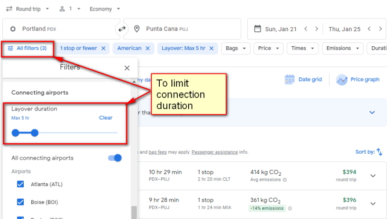Open the bag fees link
The width and height of the screenshot is (388, 219).
tap(158, 152)
